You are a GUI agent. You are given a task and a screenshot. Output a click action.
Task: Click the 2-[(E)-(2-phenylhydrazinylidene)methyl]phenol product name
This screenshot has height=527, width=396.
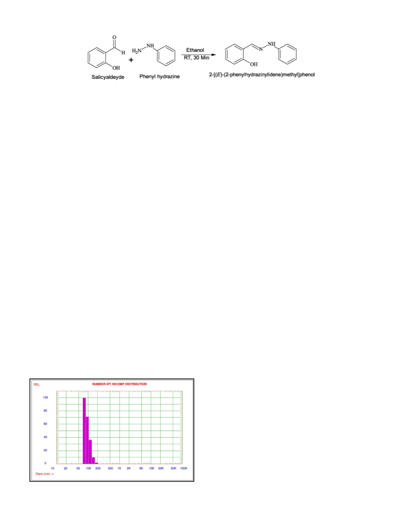coord(262,75)
